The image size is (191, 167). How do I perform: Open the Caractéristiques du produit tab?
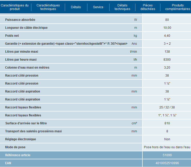[x=15, y=7]
